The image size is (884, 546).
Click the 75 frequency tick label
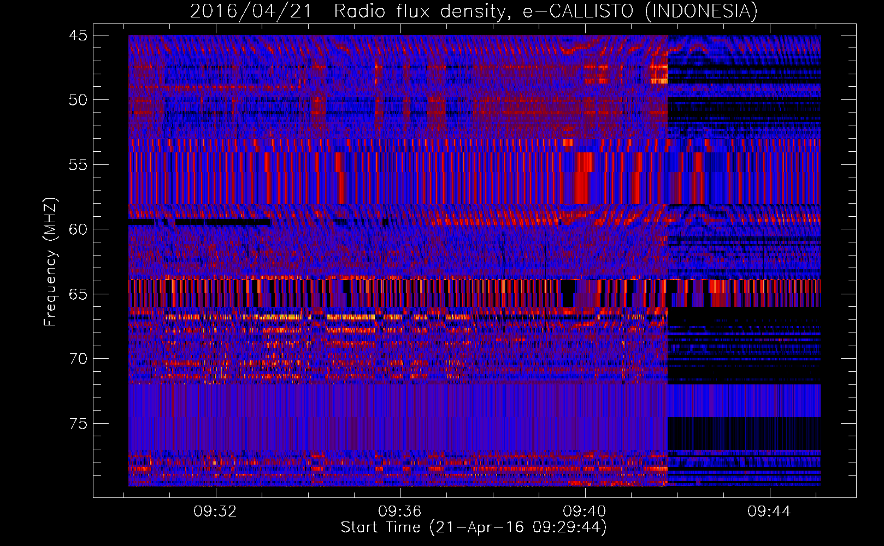[78, 424]
